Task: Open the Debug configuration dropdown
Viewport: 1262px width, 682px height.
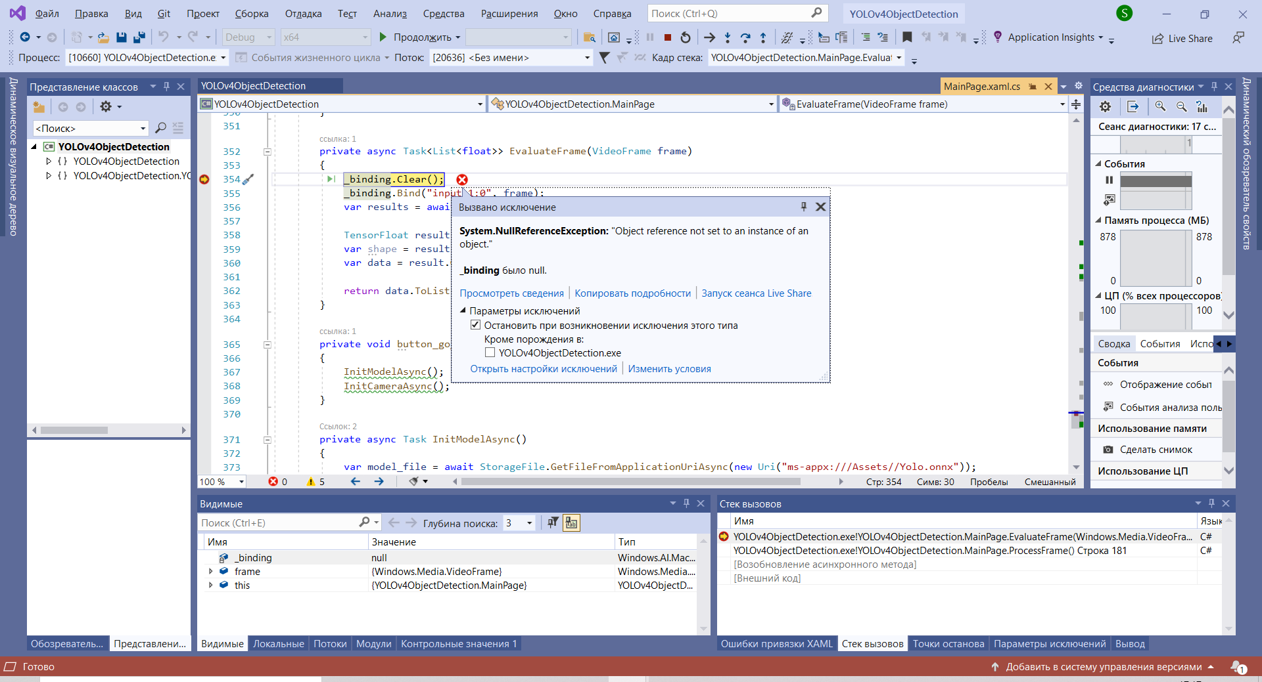Action: coord(247,37)
